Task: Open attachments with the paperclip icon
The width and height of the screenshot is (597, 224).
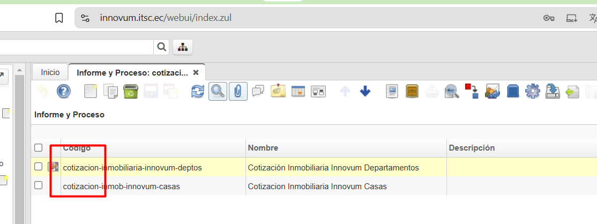Action: pyautogui.click(x=237, y=92)
